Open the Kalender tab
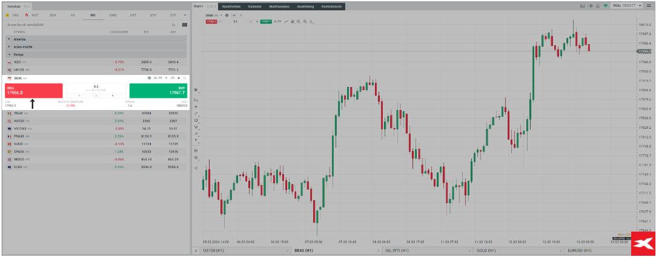The image size is (656, 257). pyautogui.click(x=255, y=7)
